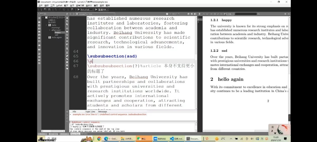Toggle bookmark 3 in the editor header
This screenshot has height=142, width=317.
click(195, 14)
